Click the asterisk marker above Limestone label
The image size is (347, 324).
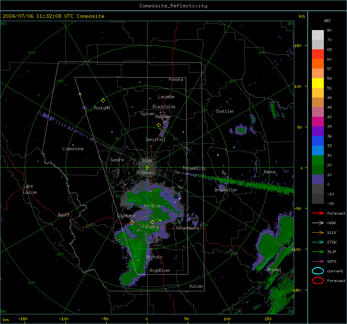click(73, 145)
